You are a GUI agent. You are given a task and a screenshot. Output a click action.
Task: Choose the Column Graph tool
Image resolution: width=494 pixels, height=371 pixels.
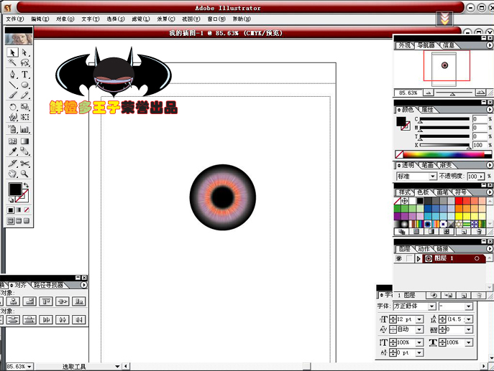click(x=24, y=129)
